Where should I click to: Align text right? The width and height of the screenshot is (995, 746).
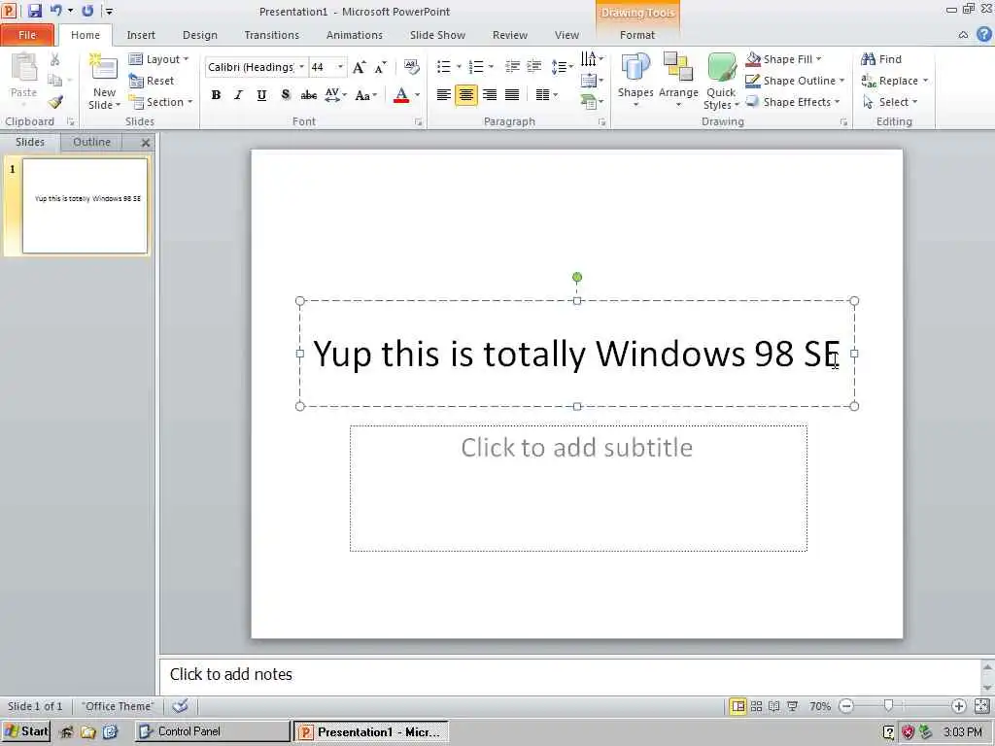coord(490,95)
